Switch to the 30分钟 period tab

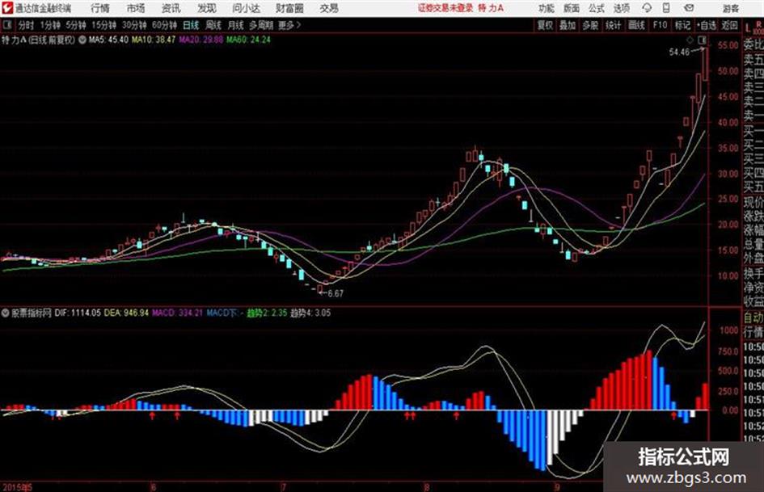point(134,25)
